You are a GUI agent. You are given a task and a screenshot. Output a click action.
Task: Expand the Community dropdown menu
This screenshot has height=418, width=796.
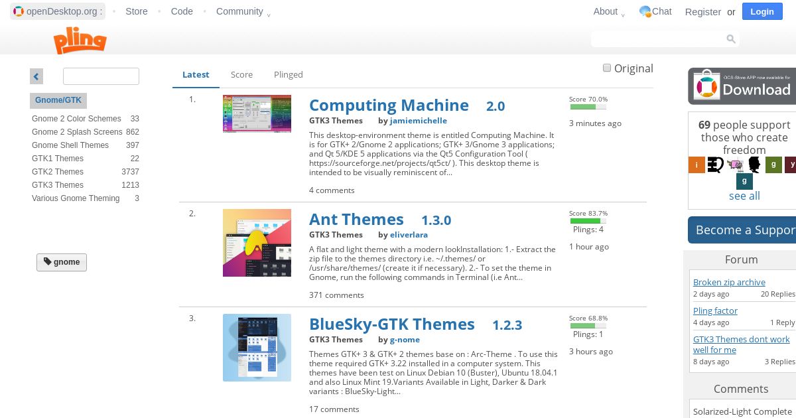pos(243,11)
